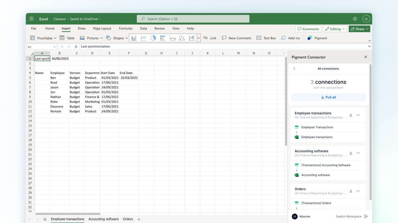Viewport: 398px width, 223px height.
Task: Insert a scatter chart from the ribbon
Action: click(x=182, y=38)
